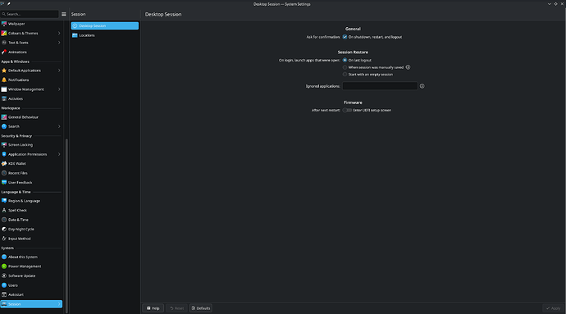Click the Help button

(153, 308)
